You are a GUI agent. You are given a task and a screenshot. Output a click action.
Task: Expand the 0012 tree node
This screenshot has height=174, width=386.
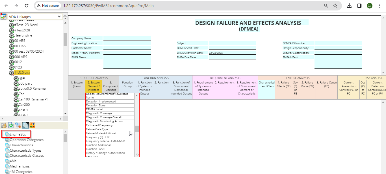[x=12, y=62]
